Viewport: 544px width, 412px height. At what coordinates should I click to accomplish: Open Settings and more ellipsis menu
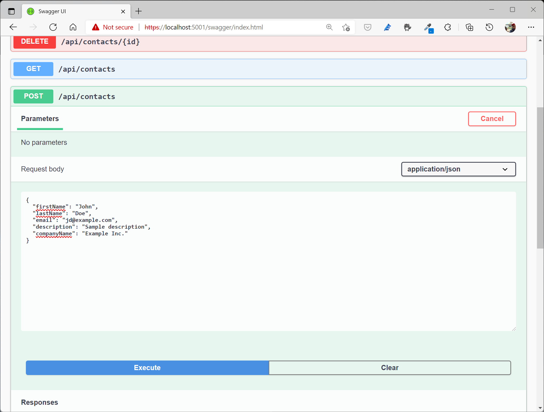click(531, 27)
